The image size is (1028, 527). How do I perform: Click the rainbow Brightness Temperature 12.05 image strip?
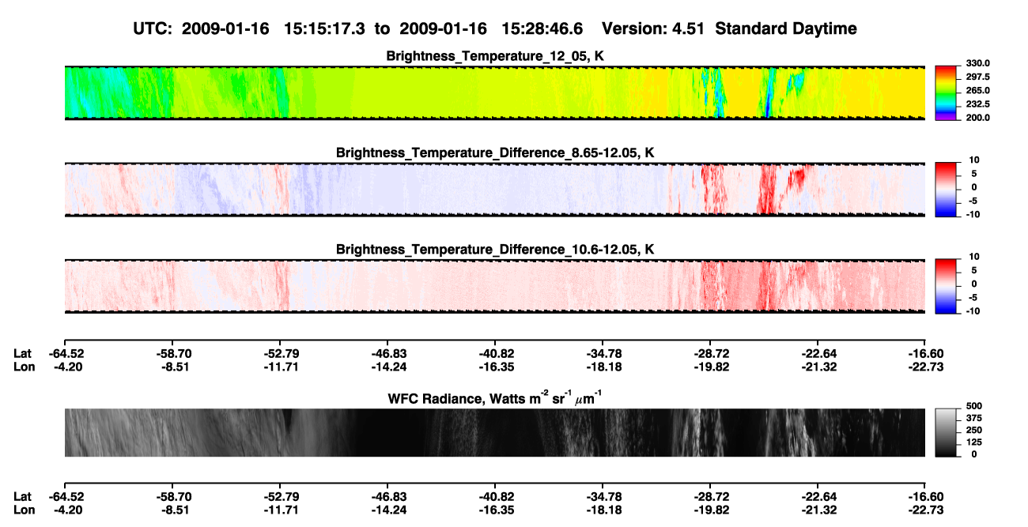[x=495, y=92]
